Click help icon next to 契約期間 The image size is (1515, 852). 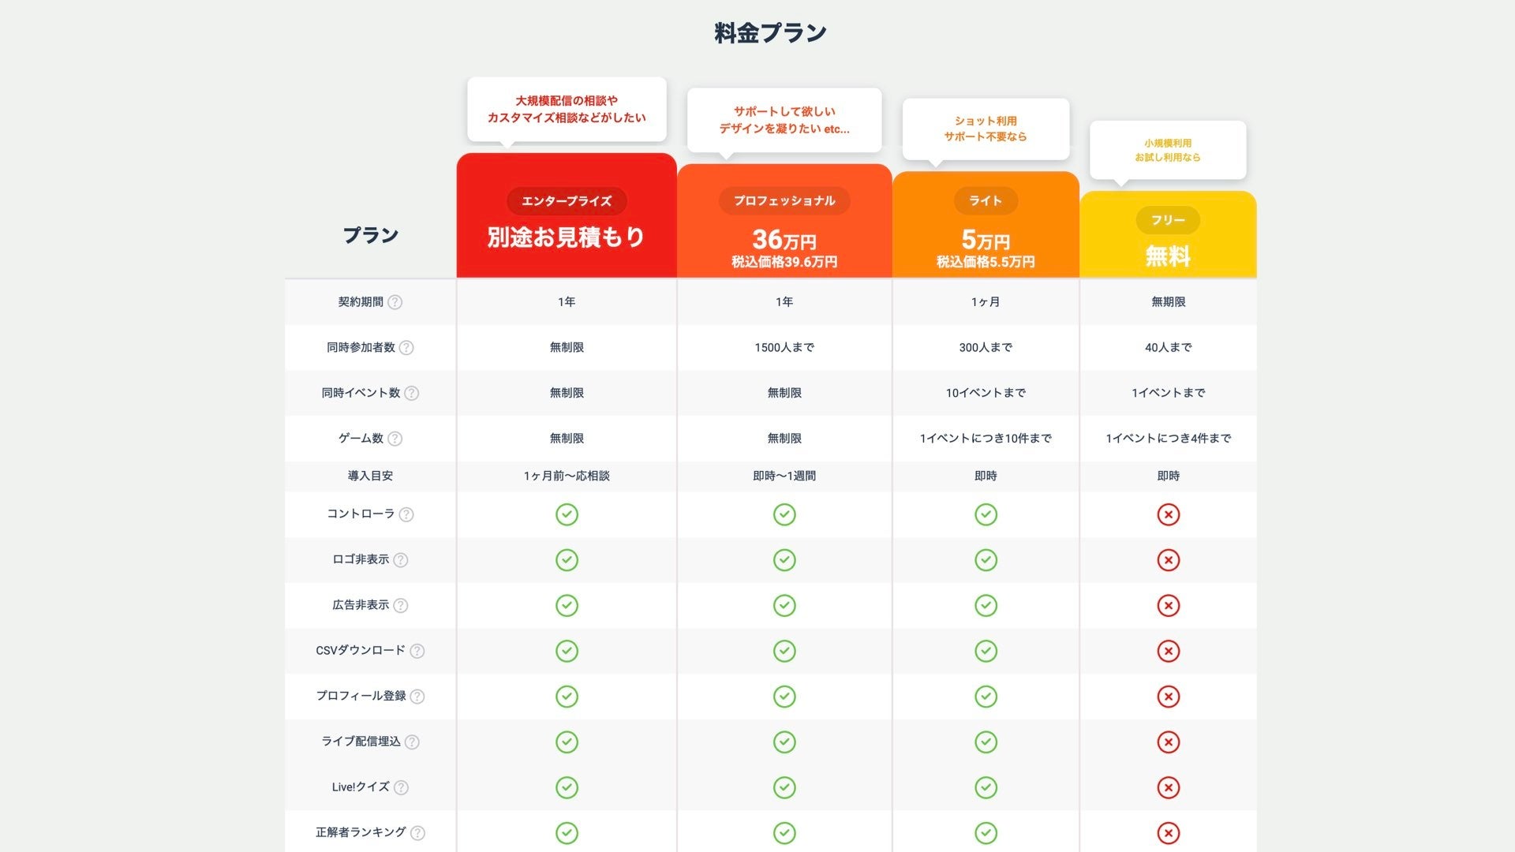tap(395, 302)
